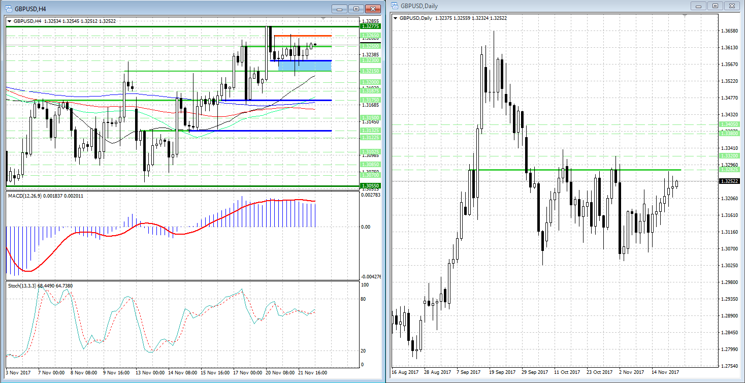Click the GBPUSD,H4 window chart icon
This screenshot has height=383, width=745.
(9, 9)
